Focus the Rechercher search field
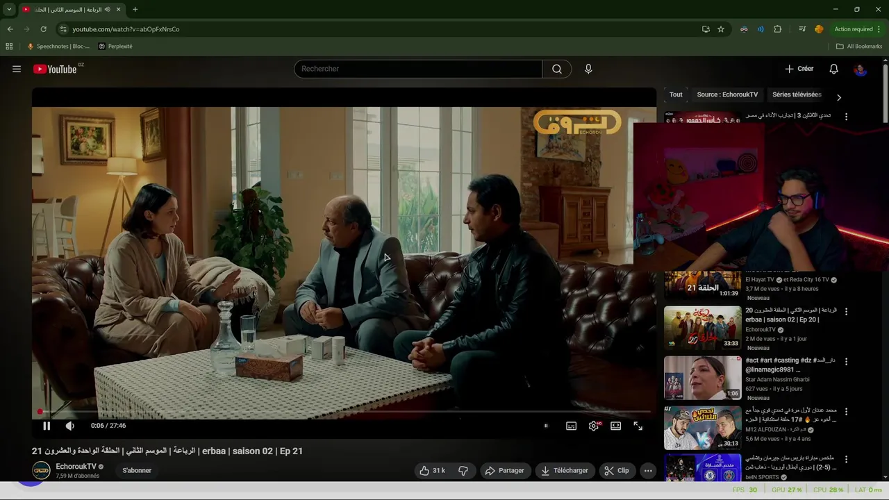This screenshot has width=889, height=500. pos(418,69)
